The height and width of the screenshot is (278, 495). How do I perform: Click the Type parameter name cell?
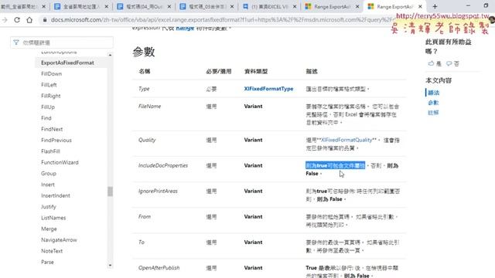coord(144,89)
